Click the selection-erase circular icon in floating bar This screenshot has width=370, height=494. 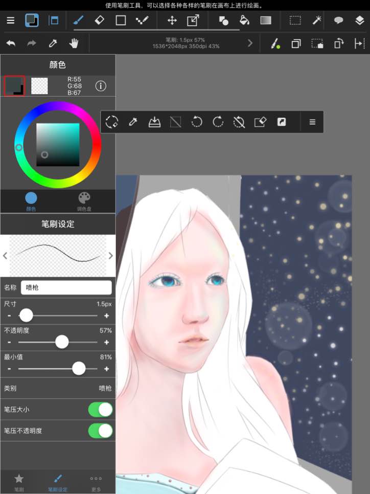click(112, 122)
